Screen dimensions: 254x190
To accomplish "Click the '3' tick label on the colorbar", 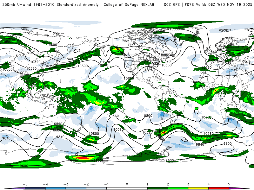I will pos(188,184).
